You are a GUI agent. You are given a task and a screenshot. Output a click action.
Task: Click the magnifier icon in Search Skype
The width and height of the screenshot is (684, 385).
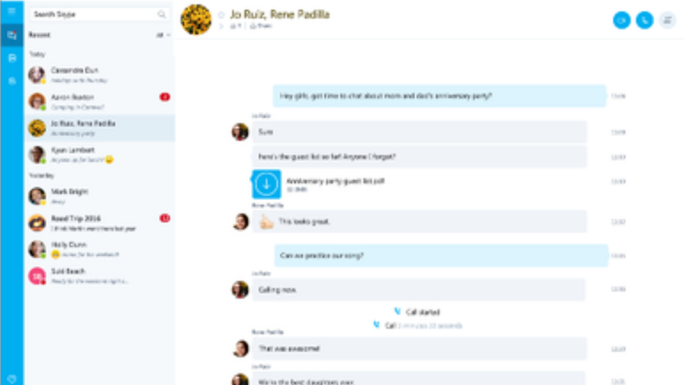161,14
